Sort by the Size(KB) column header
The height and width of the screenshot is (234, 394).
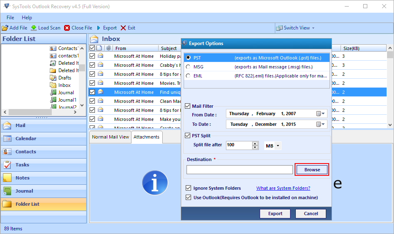(363, 48)
